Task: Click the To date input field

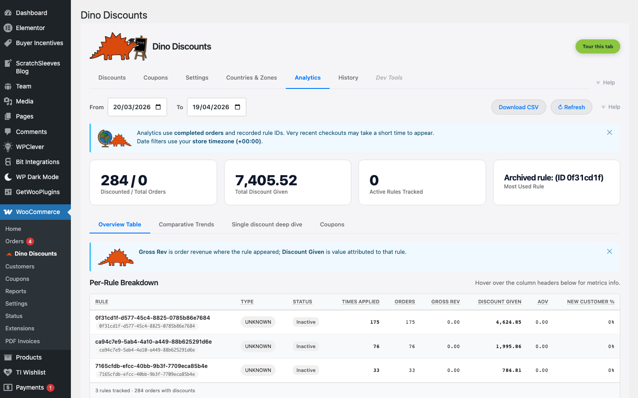Action: click(x=217, y=107)
